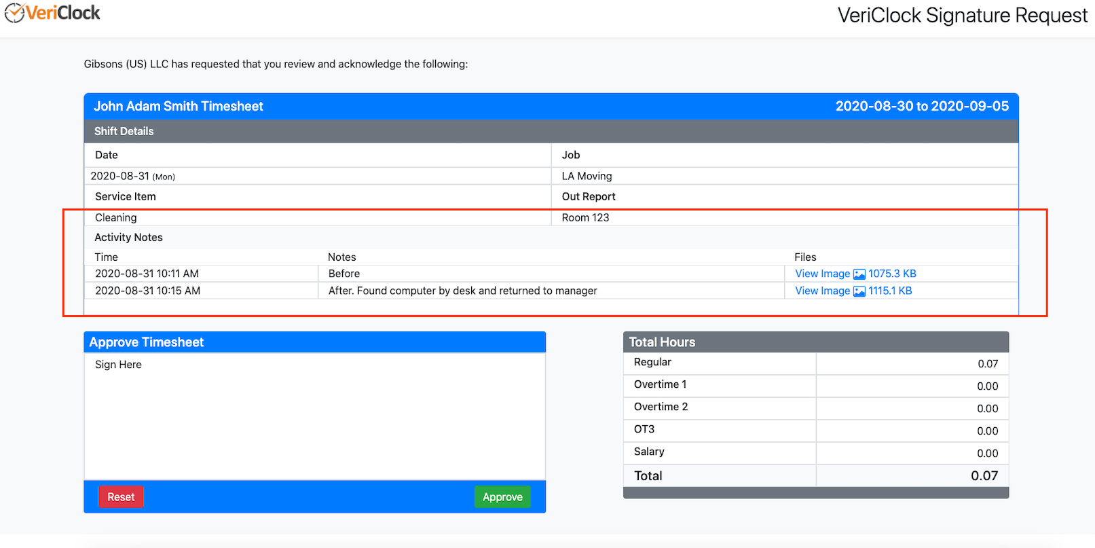Select the Cleaning service item cell
1095x548 pixels.
point(116,218)
